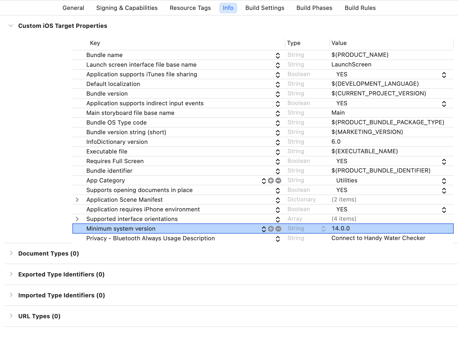The width and height of the screenshot is (458, 337).
Task: Toggle indirect input events boolean value
Action: pos(444,104)
